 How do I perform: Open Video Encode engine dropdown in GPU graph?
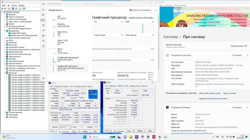[93, 35]
